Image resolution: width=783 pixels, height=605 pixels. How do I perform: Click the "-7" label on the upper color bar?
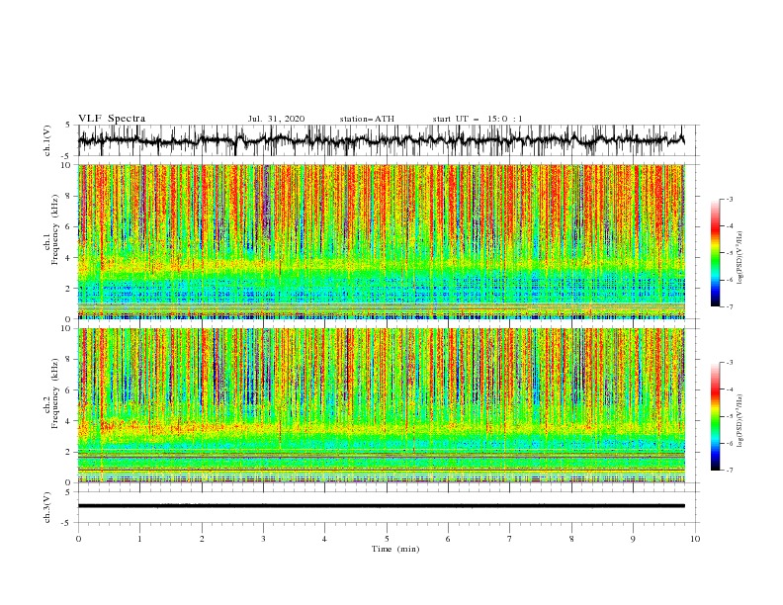click(730, 306)
